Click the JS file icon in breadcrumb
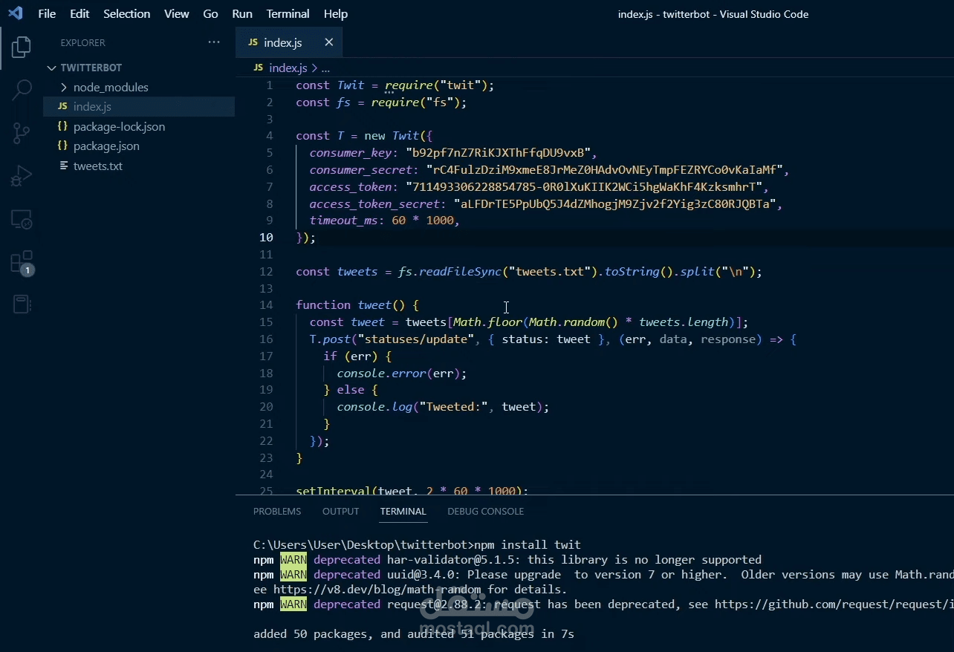The image size is (954, 652). pyautogui.click(x=258, y=68)
